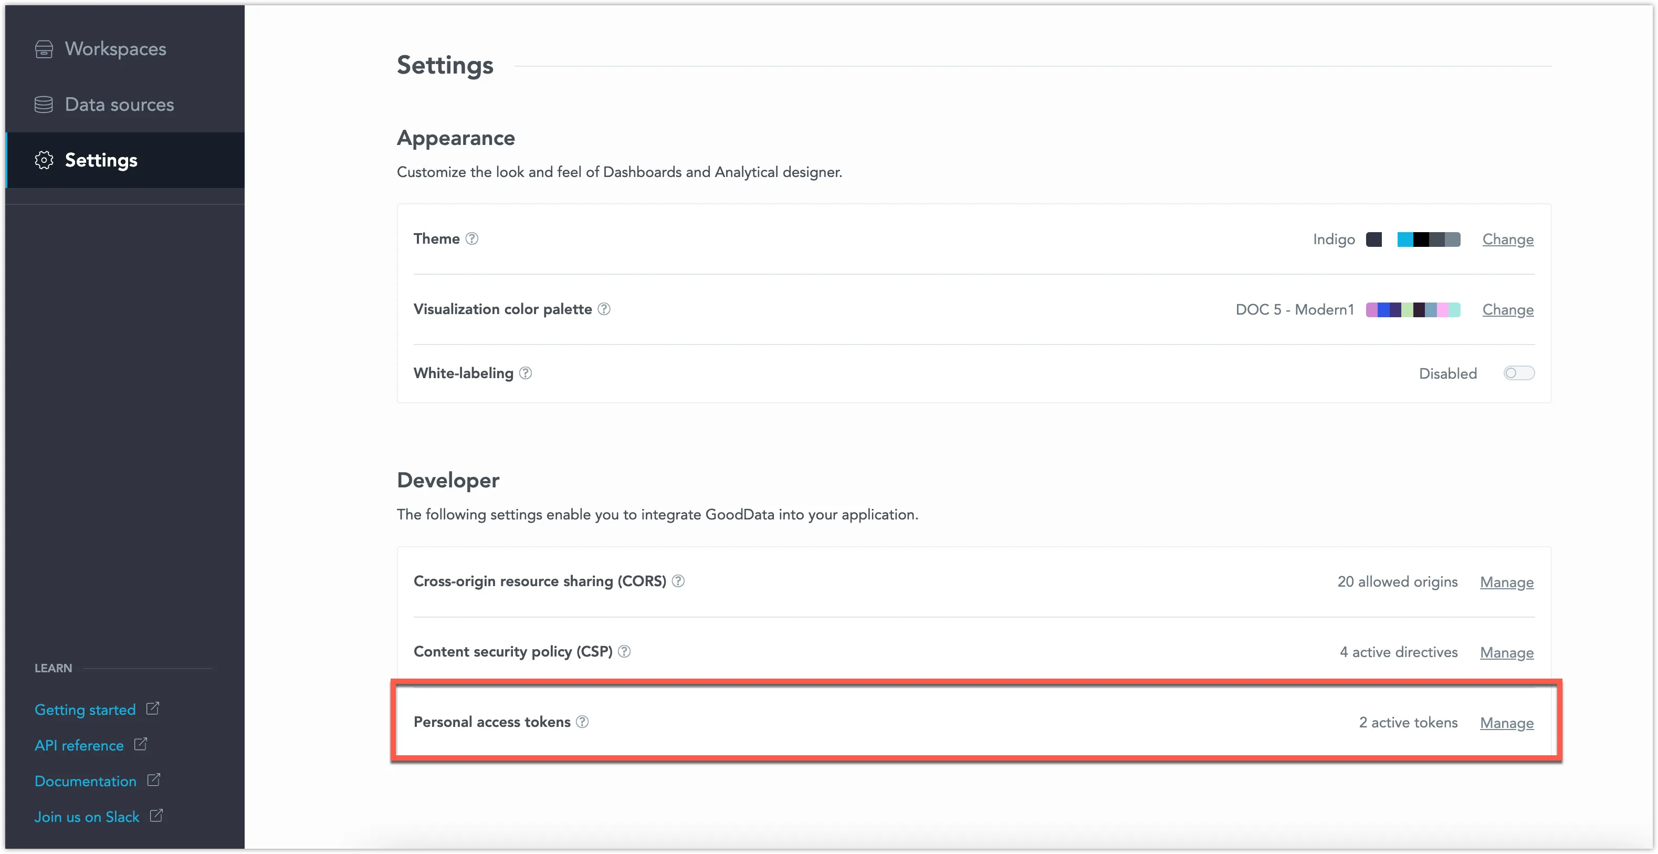Toggle the White-labeling disabled switch
1658x854 pixels.
[x=1520, y=372]
